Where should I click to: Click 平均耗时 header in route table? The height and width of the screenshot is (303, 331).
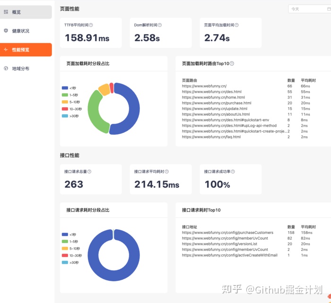click(x=308, y=80)
